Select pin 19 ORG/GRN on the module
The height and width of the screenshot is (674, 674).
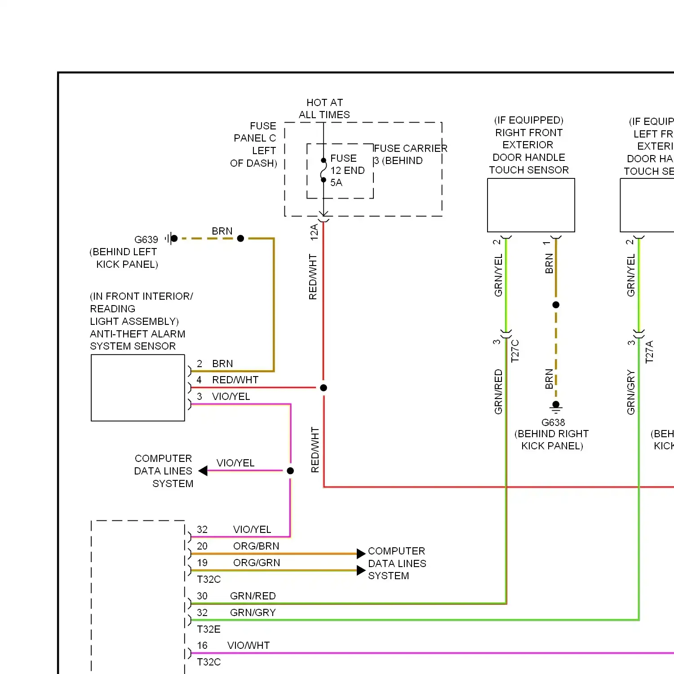(x=238, y=563)
